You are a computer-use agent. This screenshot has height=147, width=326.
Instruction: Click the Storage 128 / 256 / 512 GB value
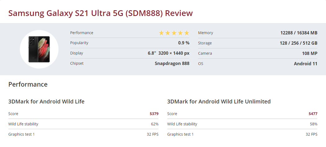click(x=298, y=43)
